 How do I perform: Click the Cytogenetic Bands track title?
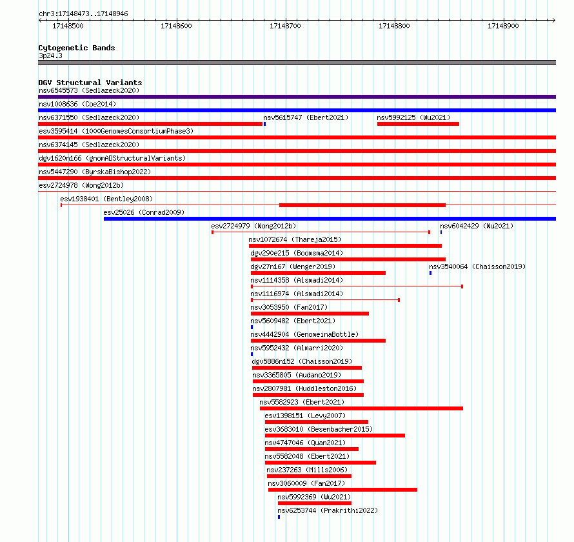coord(77,48)
